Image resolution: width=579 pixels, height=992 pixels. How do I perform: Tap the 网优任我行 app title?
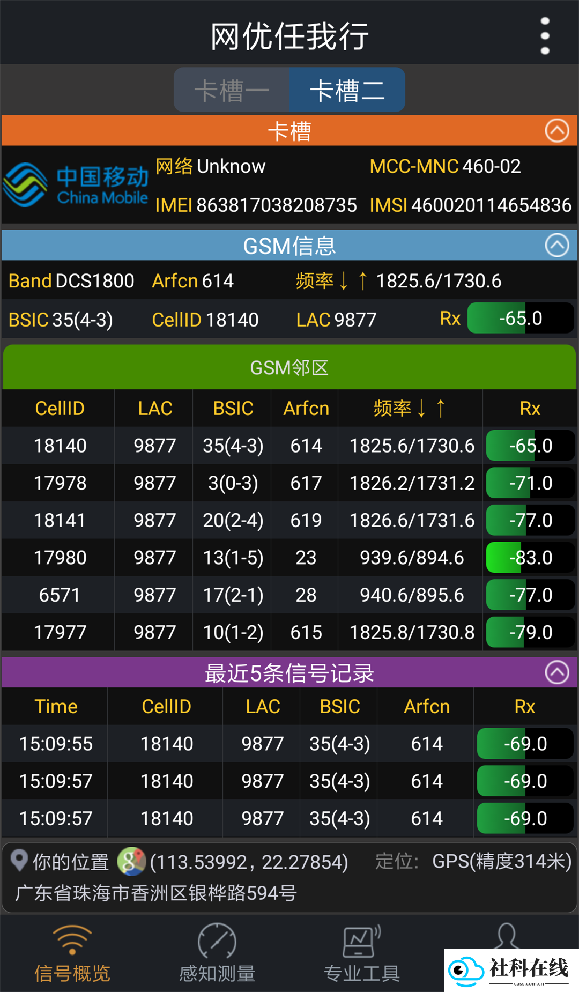[289, 36]
